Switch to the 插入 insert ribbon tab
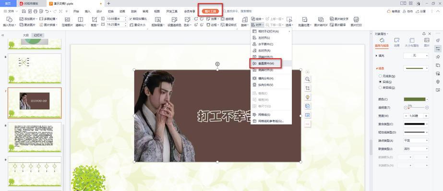 coord(87,11)
